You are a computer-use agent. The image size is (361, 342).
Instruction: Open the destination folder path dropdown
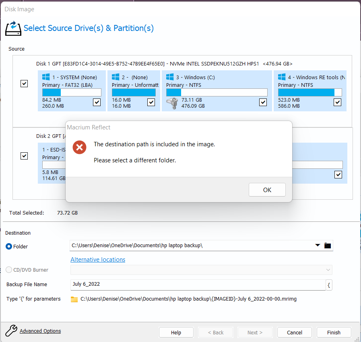(318, 245)
